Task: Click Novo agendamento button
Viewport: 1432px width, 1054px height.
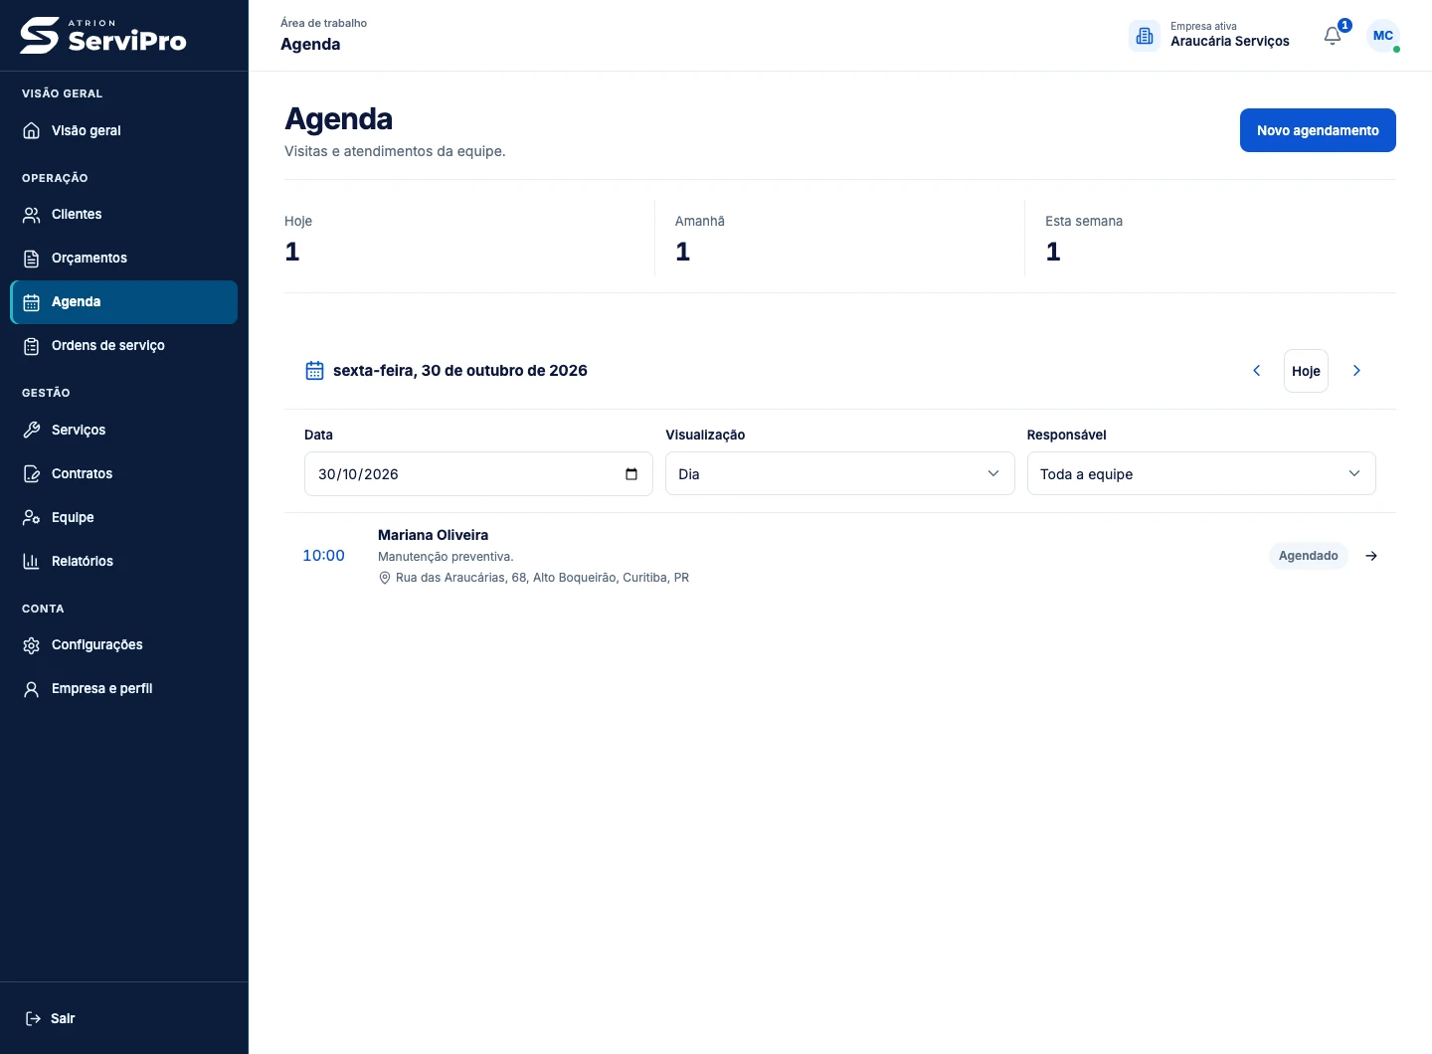Action: click(1318, 130)
